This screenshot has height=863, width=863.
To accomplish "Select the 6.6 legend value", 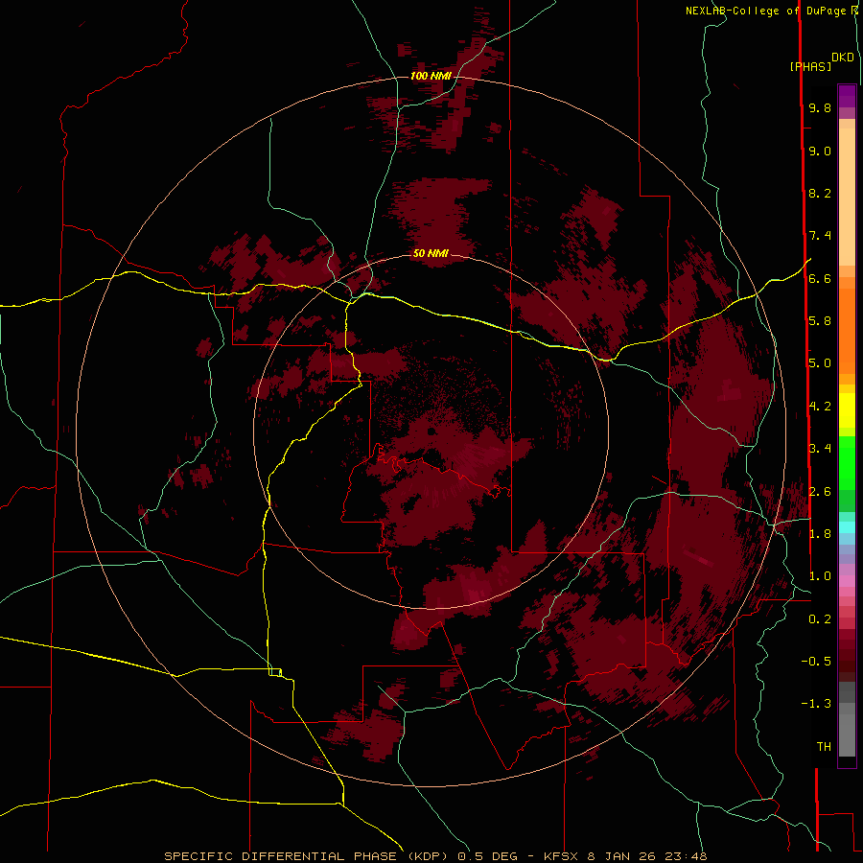I will (820, 279).
